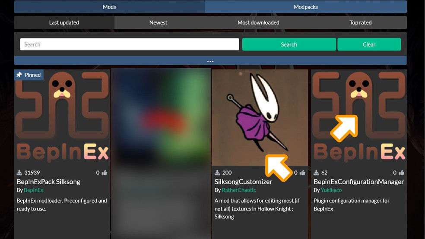The height and width of the screenshot is (239, 425).
Task: Click the green Search button
Action: point(289,44)
